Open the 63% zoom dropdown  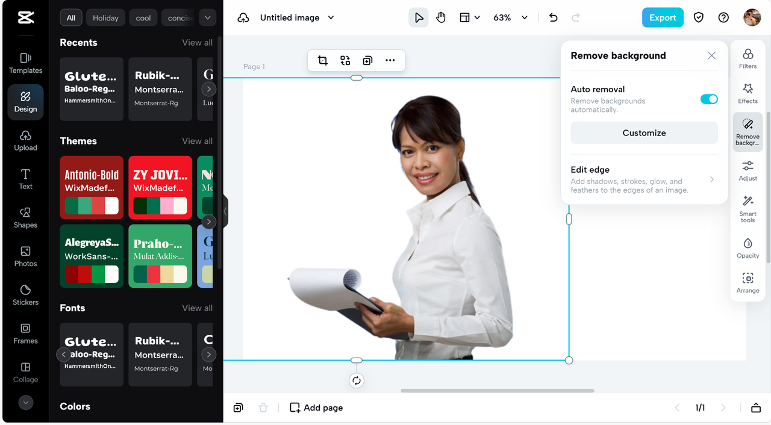(510, 18)
